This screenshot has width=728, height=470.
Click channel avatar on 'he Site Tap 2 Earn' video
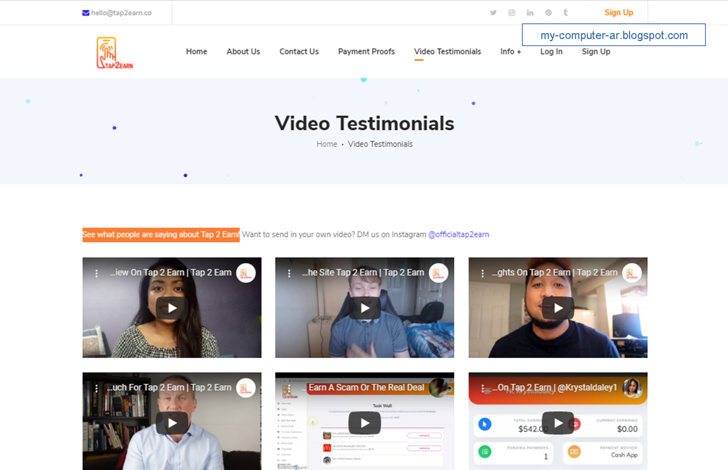[439, 273]
